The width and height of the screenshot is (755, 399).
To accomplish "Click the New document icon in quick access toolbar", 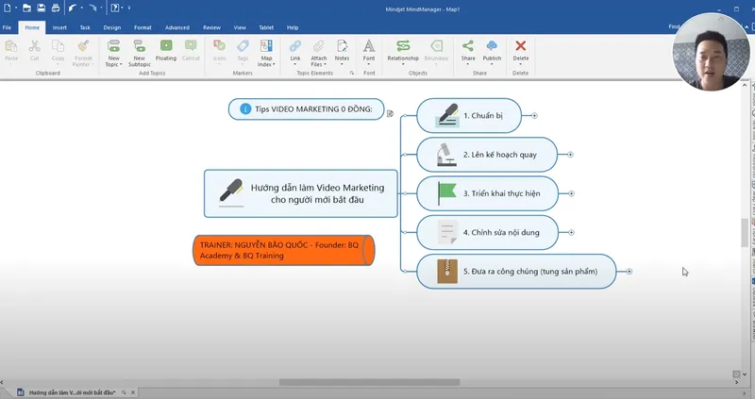I will pyautogui.click(x=8, y=8).
